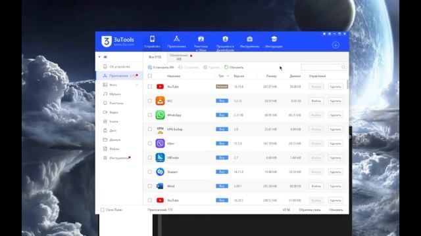Click the VLC app icon
This screenshot has height=236, width=421.
pyautogui.click(x=160, y=101)
